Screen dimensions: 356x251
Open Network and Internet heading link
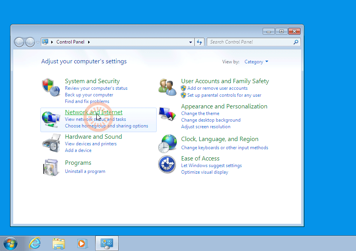tap(94, 112)
